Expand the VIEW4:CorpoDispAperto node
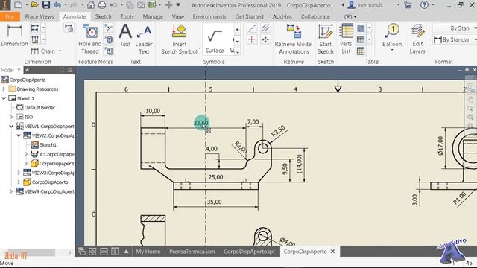 (11, 191)
